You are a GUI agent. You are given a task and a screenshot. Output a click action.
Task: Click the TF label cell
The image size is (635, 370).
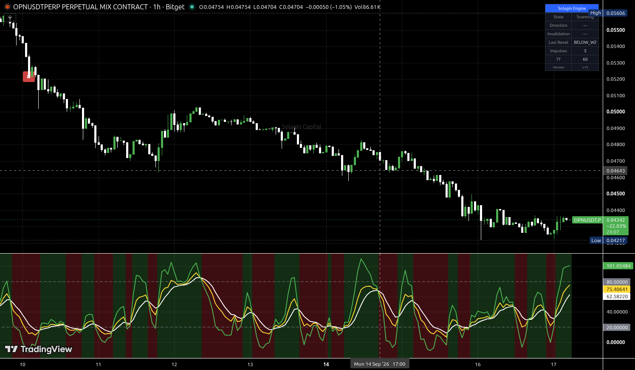click(x=559, y=59)
